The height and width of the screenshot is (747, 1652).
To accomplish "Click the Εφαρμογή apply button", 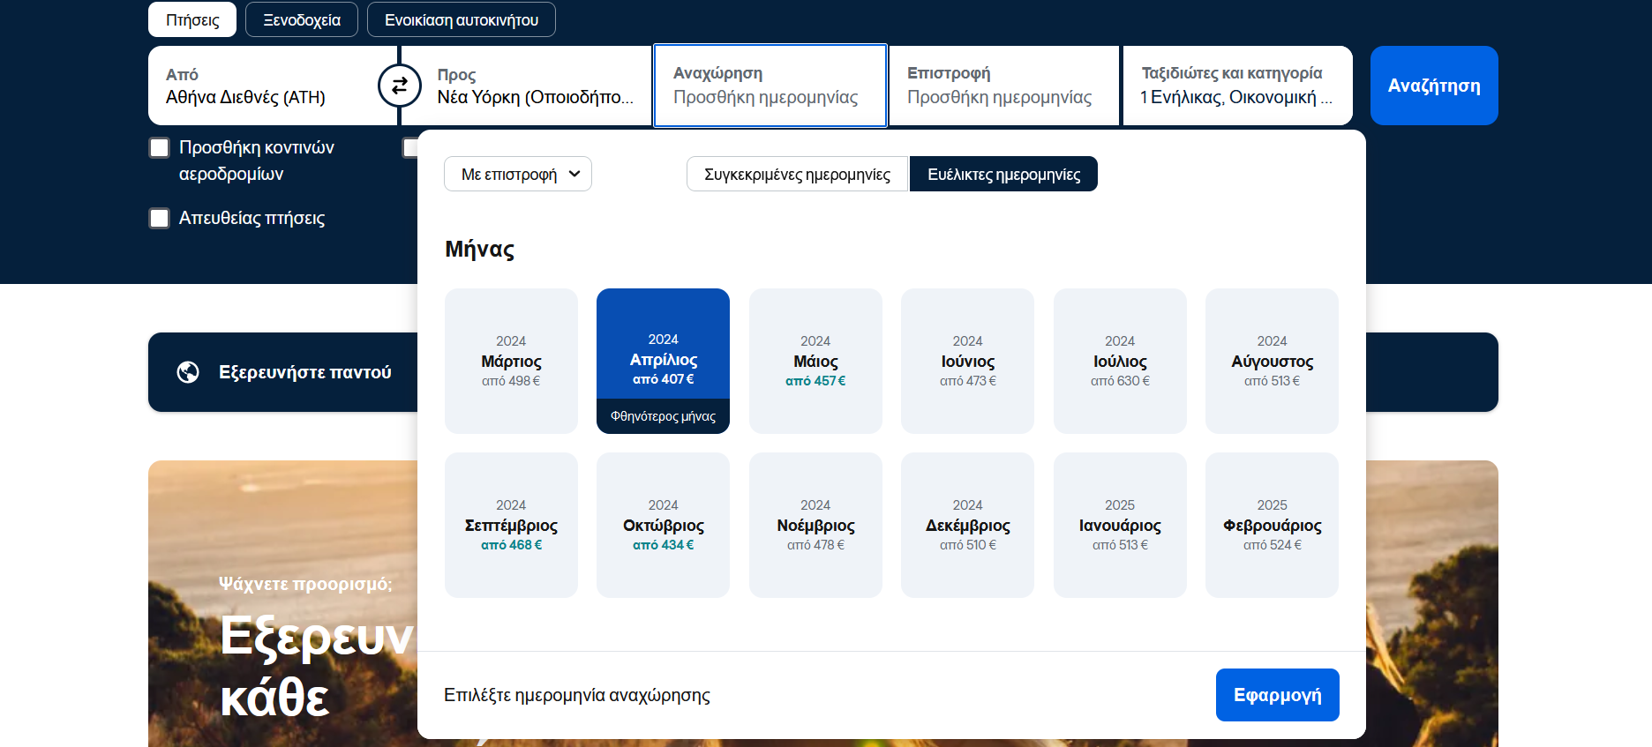I will (1278, 695).
